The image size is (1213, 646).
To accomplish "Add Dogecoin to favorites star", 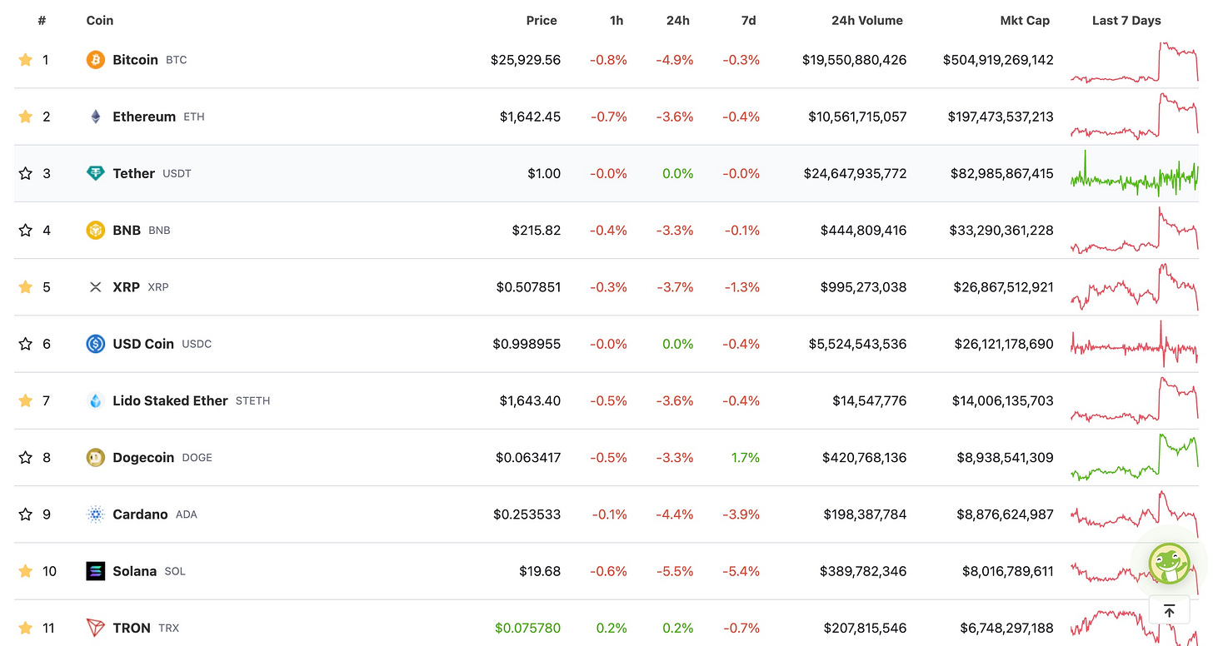I will 25,457.
